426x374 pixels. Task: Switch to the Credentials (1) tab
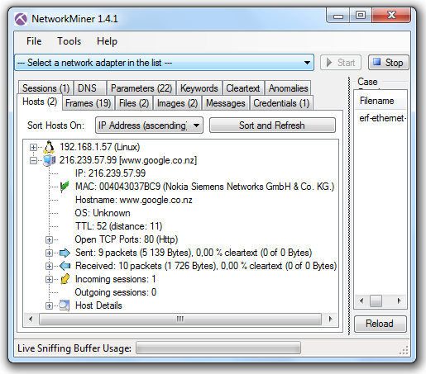281,103
